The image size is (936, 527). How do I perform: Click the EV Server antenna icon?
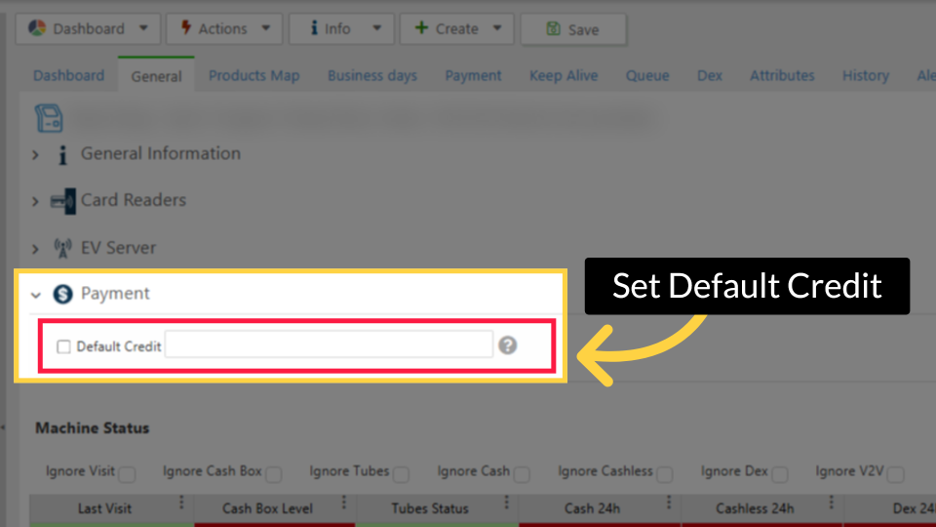(x=62, y=248)
